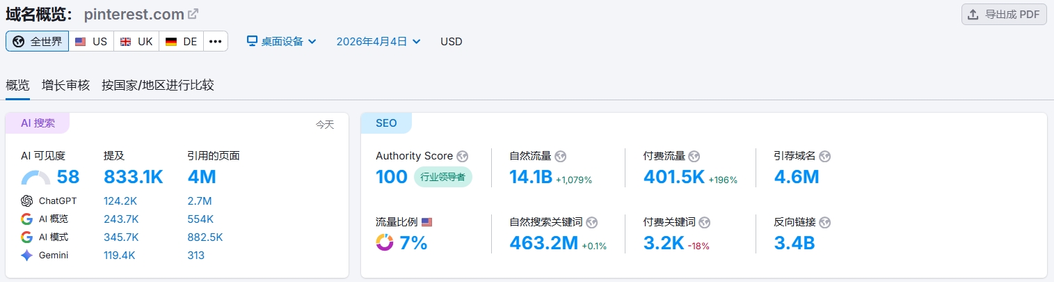
Task: Click globe icon beside 付费关键词
Action: (705, 222)
